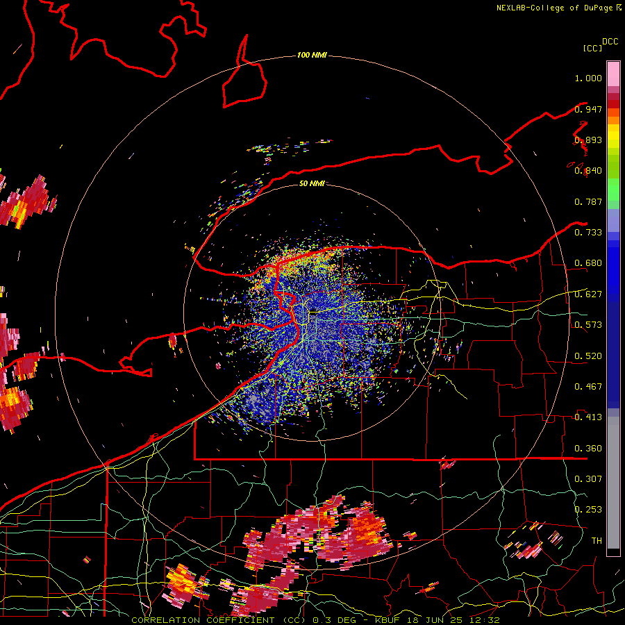Click the 0.253 legend value
The width and height of the screenshot is (625, 625).
(x=588, y=510)
